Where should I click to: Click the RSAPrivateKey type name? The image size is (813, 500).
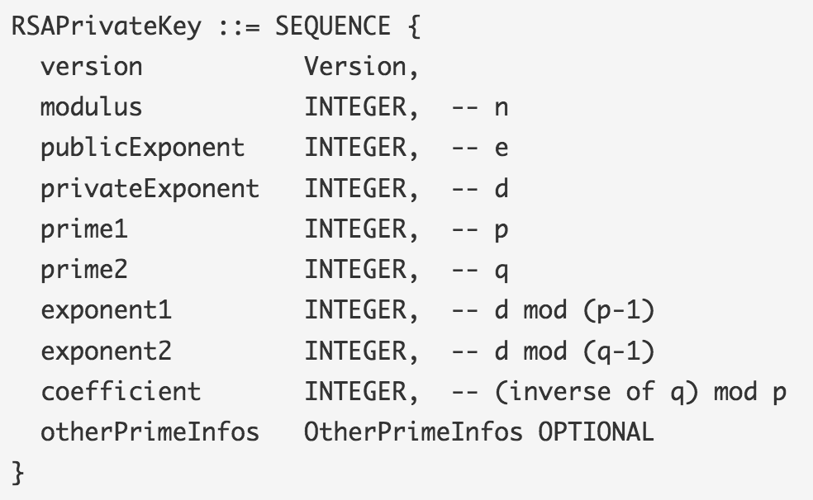tap(106, 26)
